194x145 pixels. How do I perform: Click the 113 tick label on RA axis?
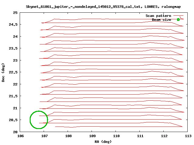pyautogui.click(x=188, y=136)
